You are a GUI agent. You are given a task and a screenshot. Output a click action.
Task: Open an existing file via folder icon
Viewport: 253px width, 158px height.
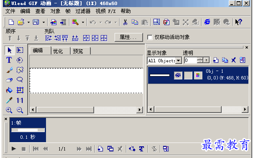point(21,22)
